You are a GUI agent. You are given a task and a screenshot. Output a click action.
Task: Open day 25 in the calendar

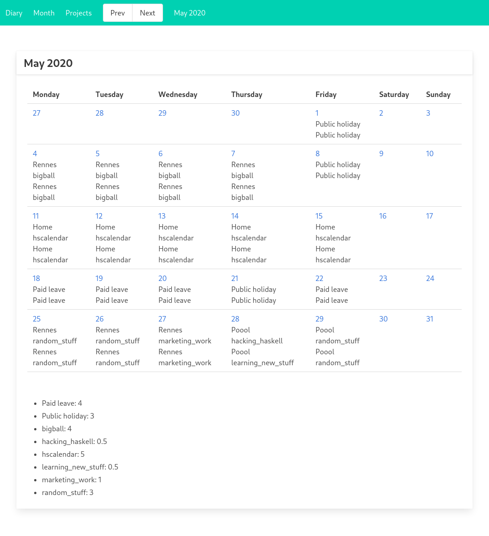point(37,319)
